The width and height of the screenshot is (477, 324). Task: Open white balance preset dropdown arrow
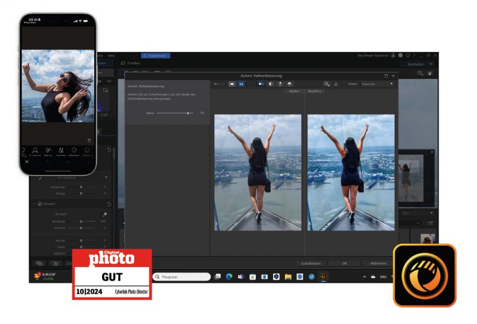106,177
